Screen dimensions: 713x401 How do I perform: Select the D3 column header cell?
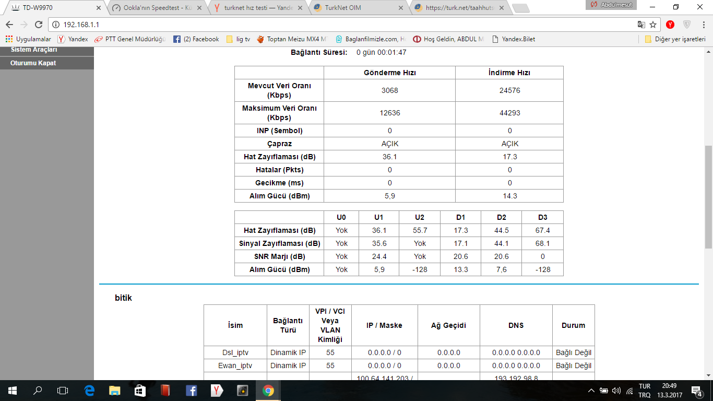click(x=542, y=217)
